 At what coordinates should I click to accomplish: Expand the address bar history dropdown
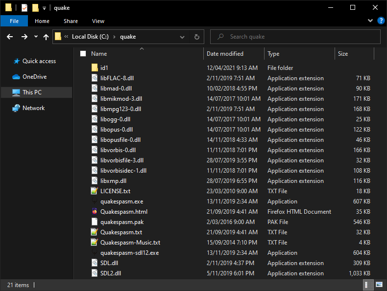coord(182,37)
